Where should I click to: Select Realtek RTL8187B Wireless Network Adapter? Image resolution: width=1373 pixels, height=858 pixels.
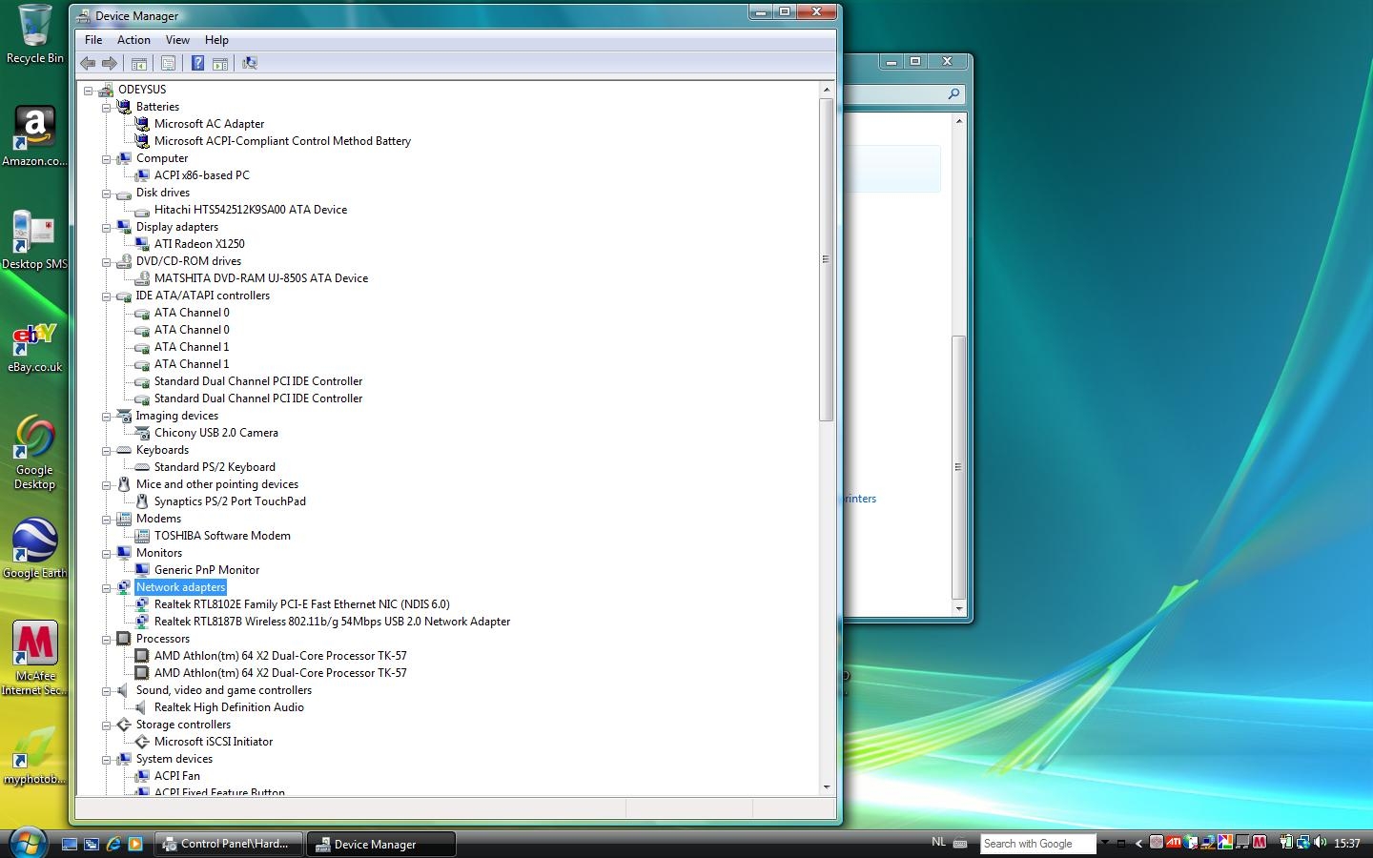(x=332, y=622)
